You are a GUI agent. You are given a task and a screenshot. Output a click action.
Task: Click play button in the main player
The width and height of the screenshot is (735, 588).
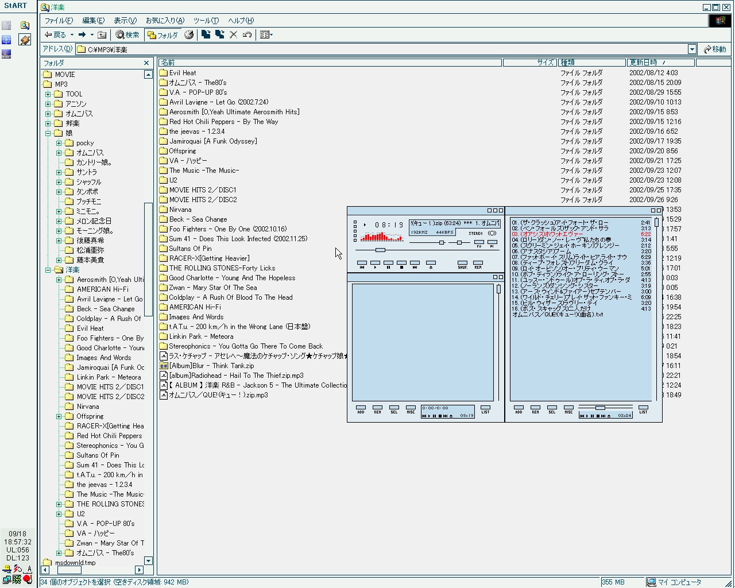coord(375,264)
